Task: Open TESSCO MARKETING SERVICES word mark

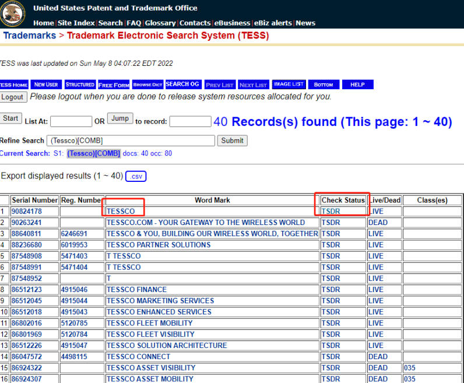Action: (x=160, y=301)
